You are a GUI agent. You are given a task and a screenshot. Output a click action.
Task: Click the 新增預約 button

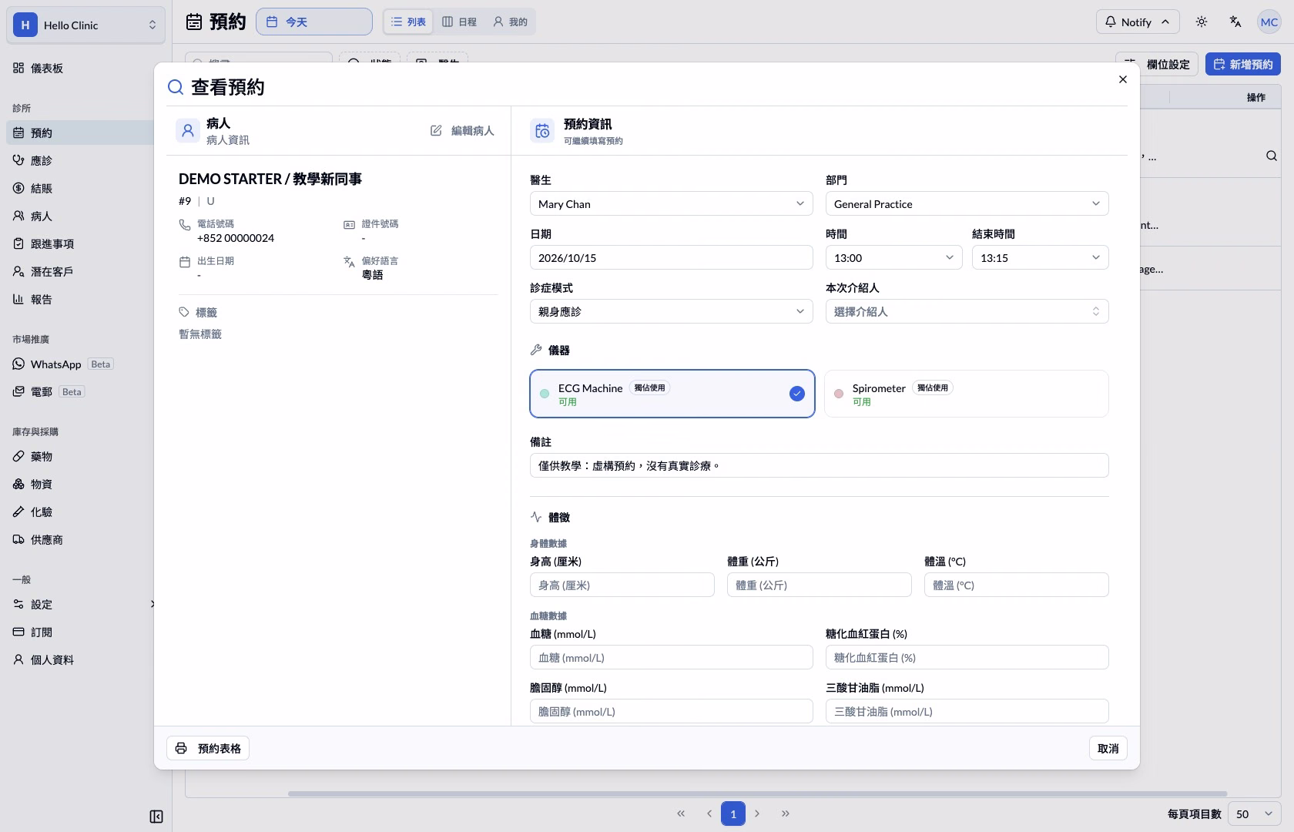(1243, 64)
